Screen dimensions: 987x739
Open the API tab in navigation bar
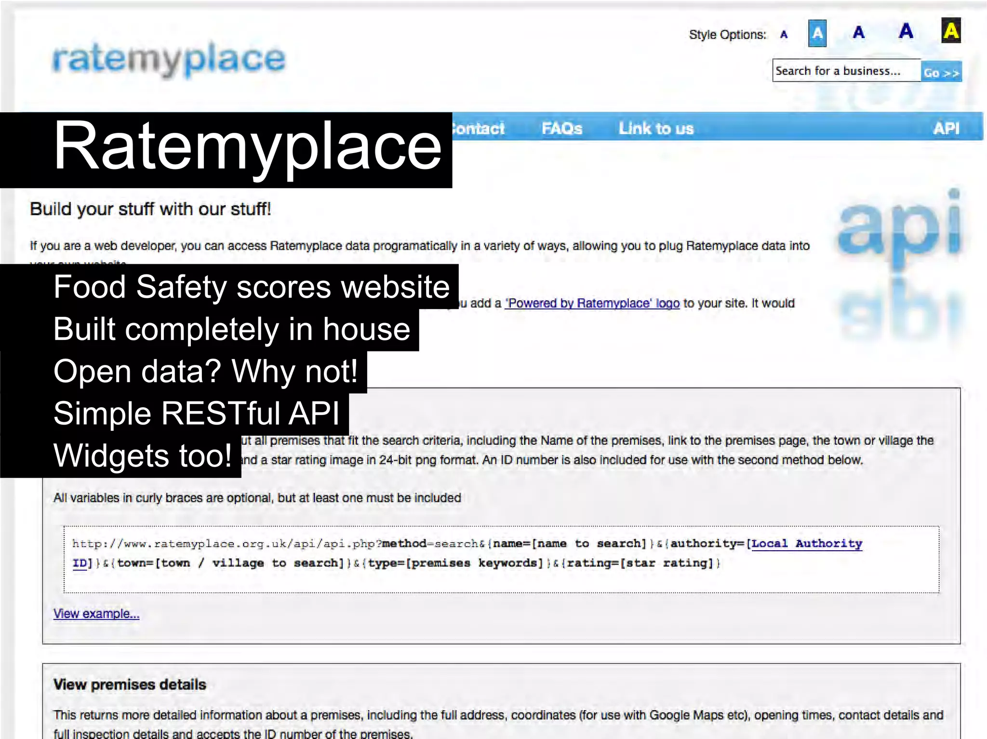(x=946, y=129)
